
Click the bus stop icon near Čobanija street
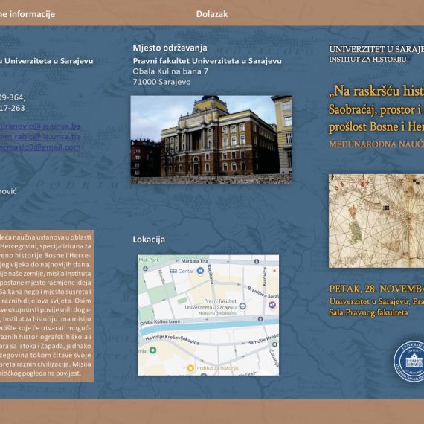click(274, 344)
